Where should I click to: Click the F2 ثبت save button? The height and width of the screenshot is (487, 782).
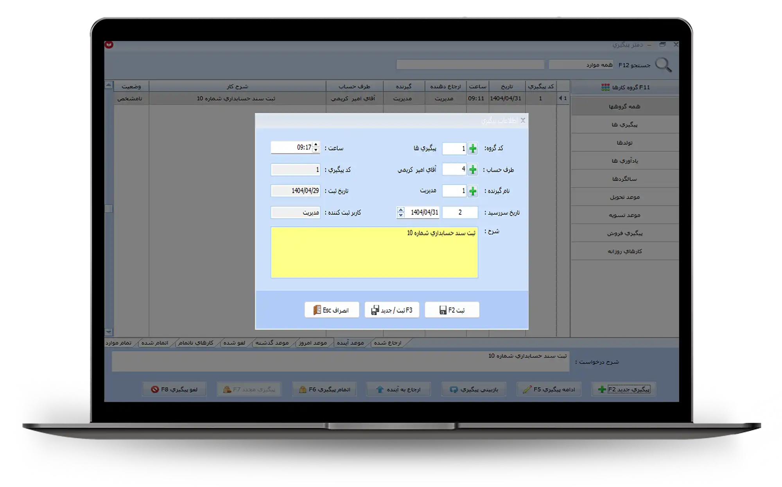tap(452, 310)
